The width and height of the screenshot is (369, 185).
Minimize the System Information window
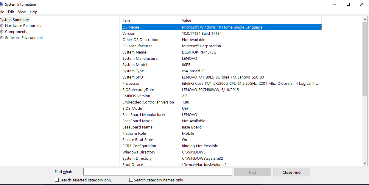pyautogui.click(x=334, y=4)
